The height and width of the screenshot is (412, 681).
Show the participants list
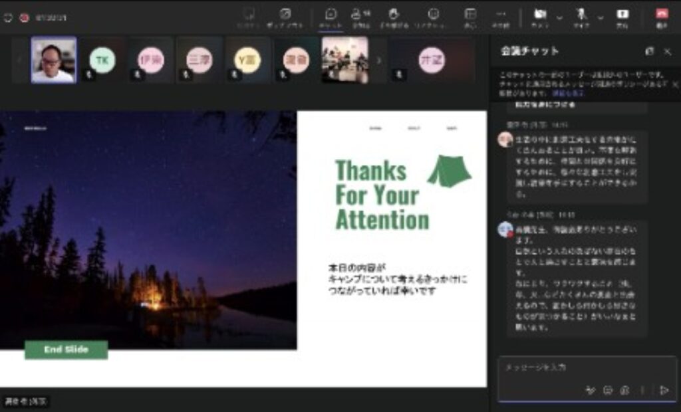[360, 16]
